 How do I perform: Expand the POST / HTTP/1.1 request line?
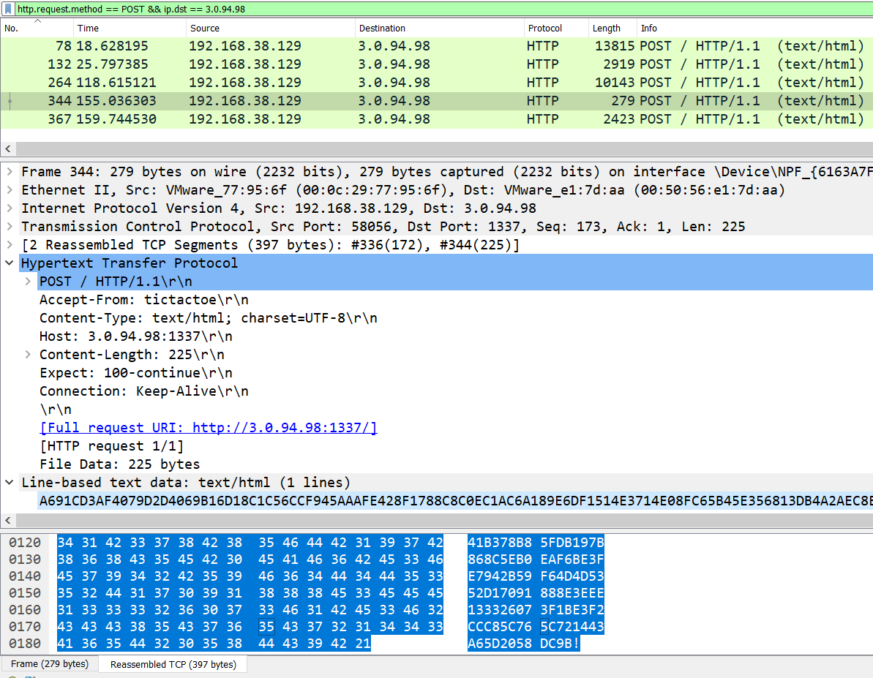pos(27,281)
